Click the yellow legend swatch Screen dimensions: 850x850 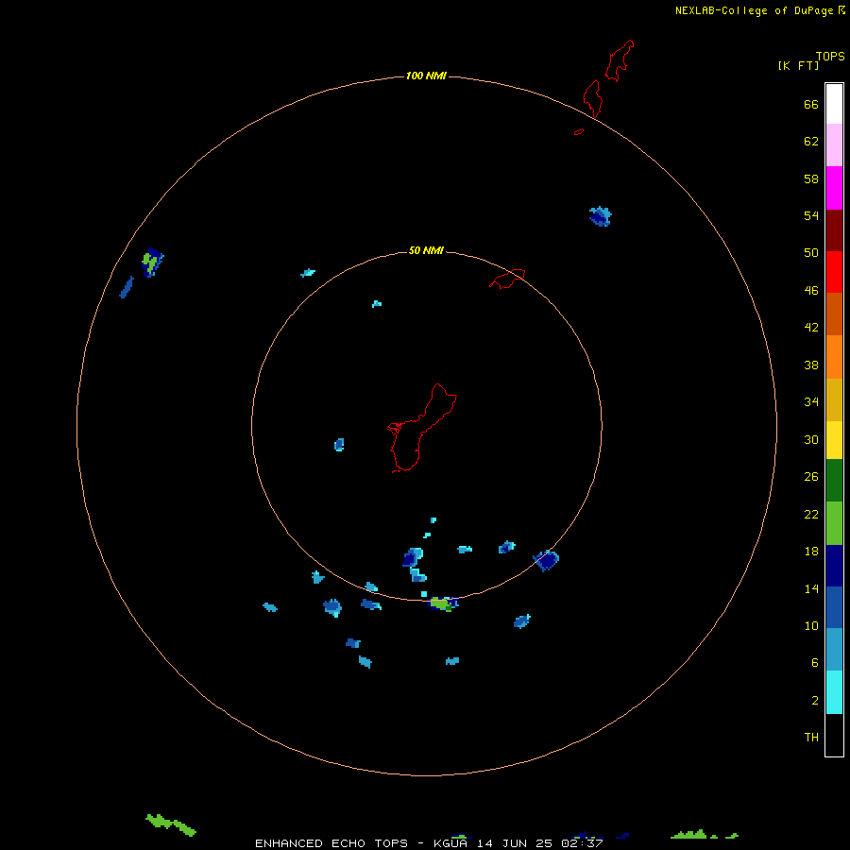pos(834,440)
